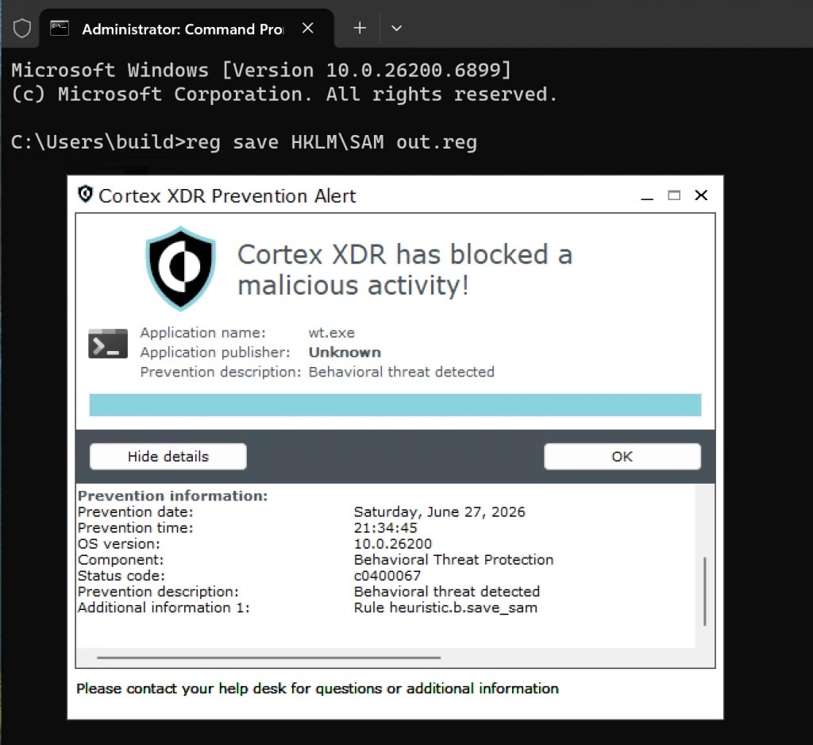Click the bold 'Unknown' publisher value

click(345, 353)
